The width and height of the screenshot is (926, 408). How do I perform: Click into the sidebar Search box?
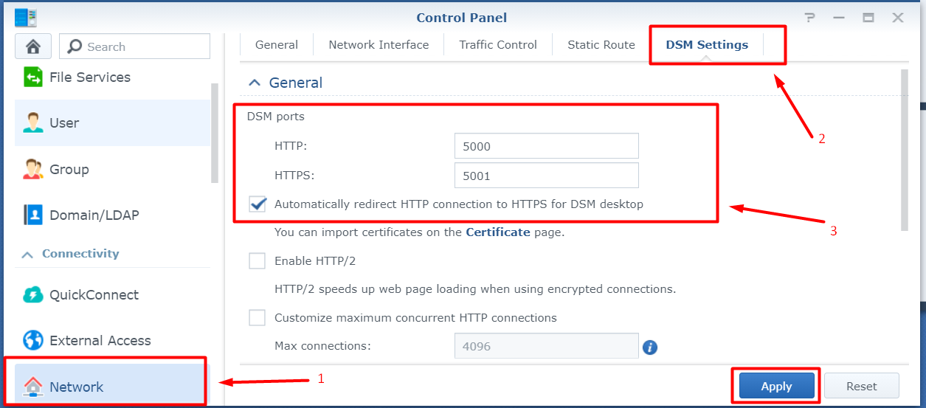134,46
